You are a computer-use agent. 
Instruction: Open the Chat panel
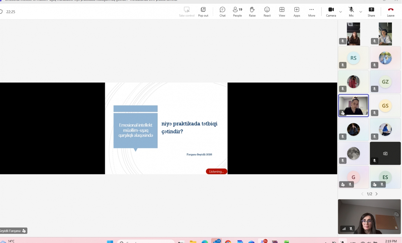pos(222,12)
